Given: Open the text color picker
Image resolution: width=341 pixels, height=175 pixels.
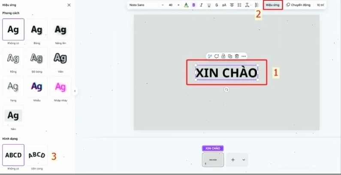Looking at the screenshot, I should tap(186, 5).
